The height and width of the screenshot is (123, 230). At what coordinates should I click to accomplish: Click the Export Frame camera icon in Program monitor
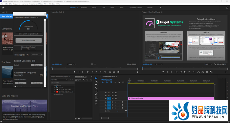pos(207,72)
